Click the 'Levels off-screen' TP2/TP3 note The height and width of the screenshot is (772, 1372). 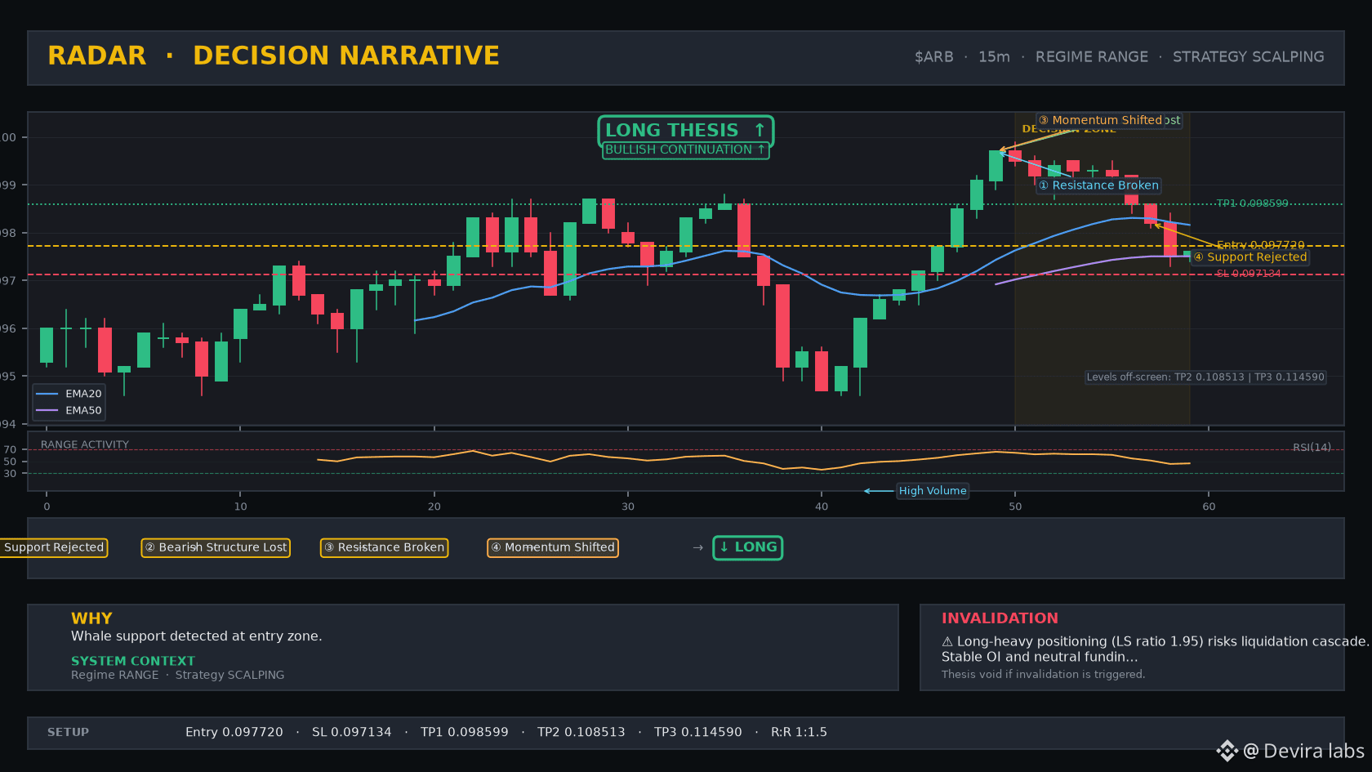click(x=1205, y=377)
